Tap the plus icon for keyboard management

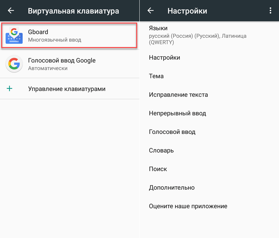click(x=10, y=89)
